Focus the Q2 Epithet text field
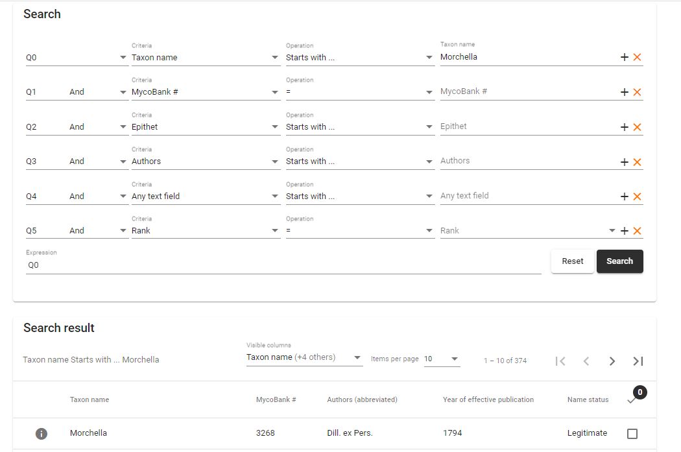The height and width of the screenshot is (452, 681). click(x=527, y=126)
